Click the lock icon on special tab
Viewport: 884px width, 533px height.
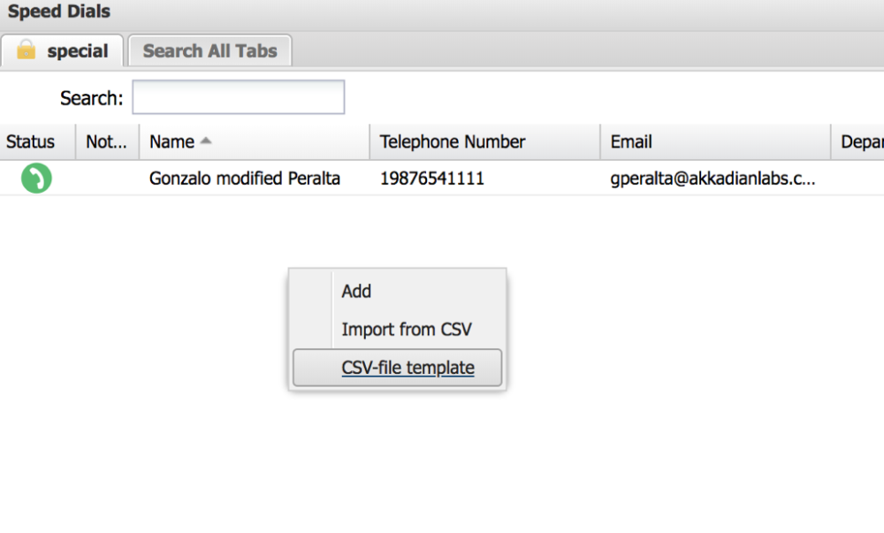26,49
